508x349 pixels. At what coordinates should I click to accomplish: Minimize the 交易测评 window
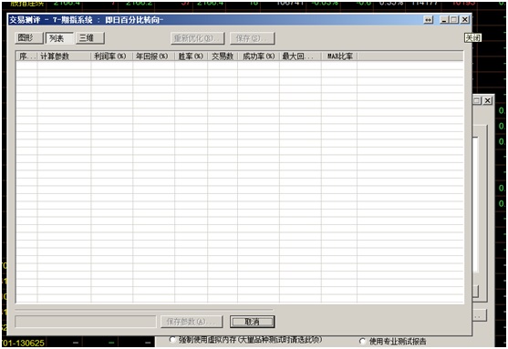[444, 20]
